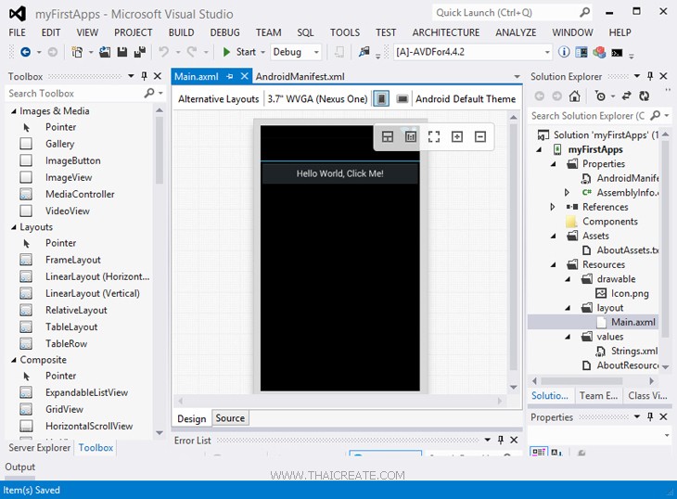Select Strings.xml in Solution Explorer
Viewport: 677px width, 499px height.
[x=633, y=351]
